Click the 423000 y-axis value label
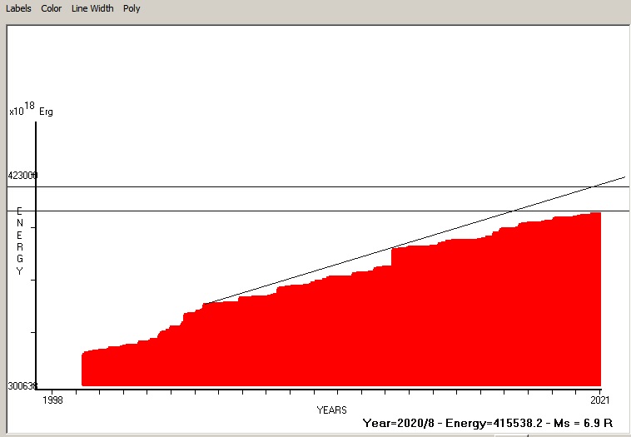The width and height of the screenshot is (631, 437). point(23,176)
